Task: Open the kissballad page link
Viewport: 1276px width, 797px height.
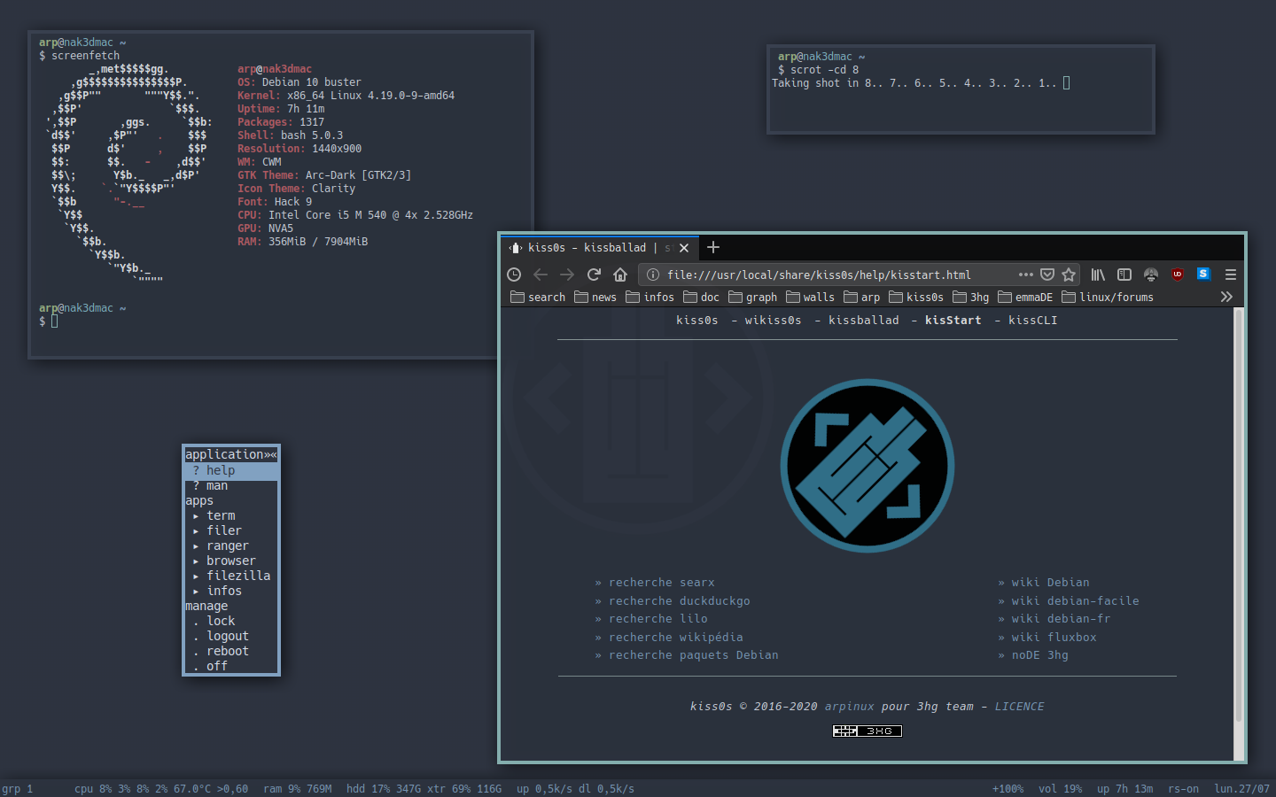Action: [x=864, y=321]
